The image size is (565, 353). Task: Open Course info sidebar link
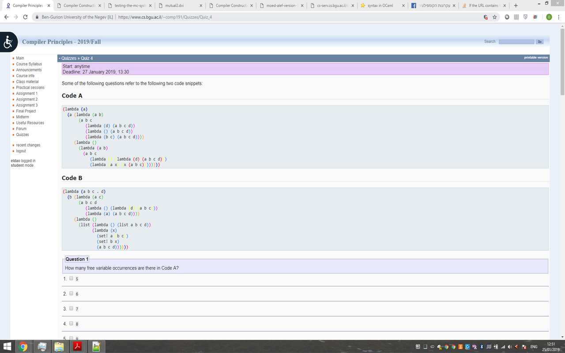[25, 76]
